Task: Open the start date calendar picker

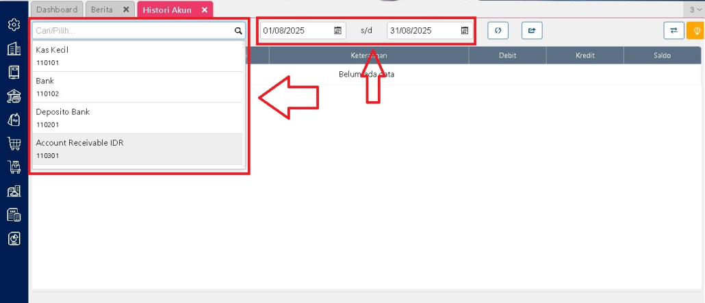Action: point(337,31)
